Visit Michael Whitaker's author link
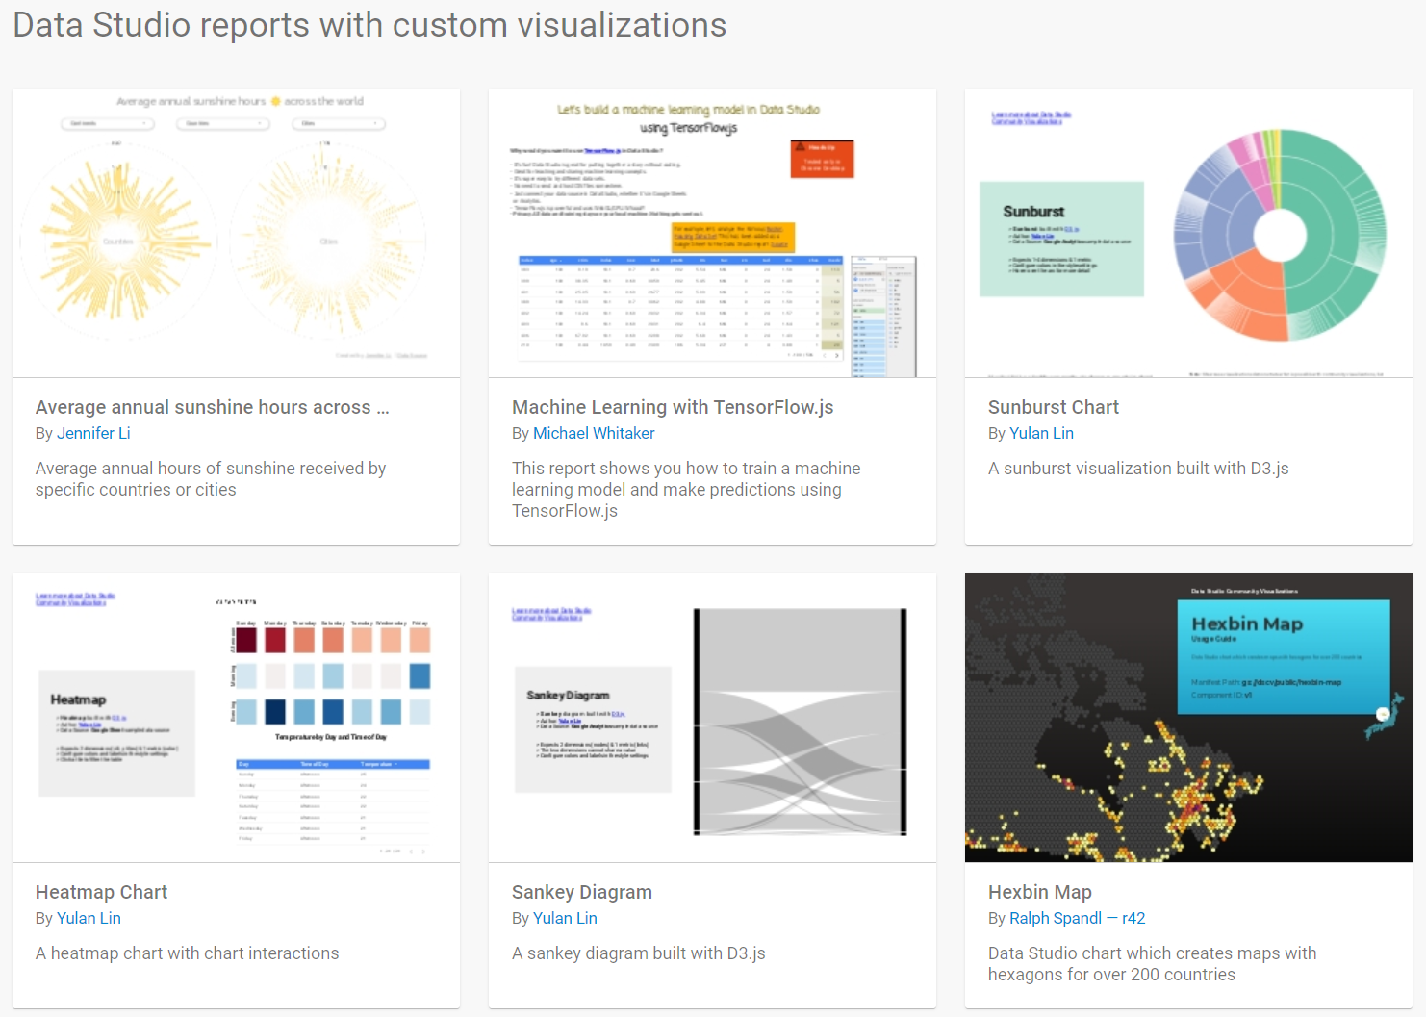This screenshot has height=1017, width=1426. [x=594, y=433]
